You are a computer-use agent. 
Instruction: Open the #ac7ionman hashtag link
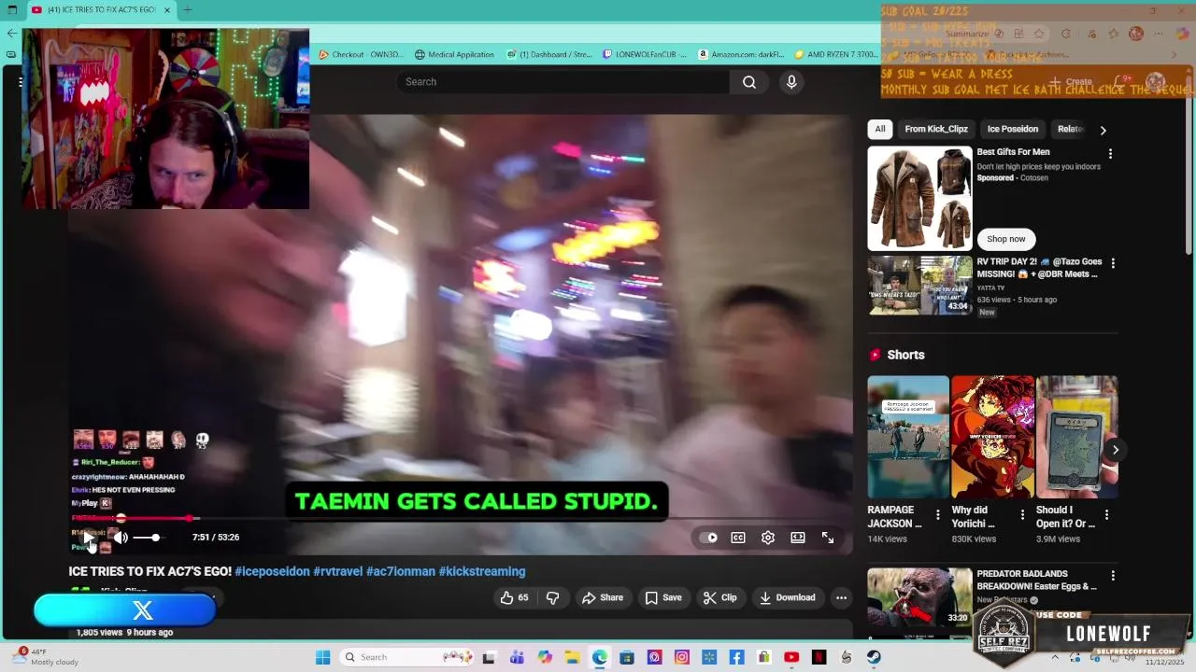coord(401,571)
